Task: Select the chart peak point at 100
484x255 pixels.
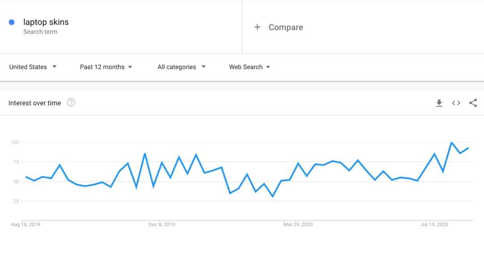Action: 452,143
